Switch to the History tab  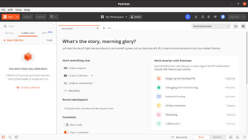[x=9, y=33]
